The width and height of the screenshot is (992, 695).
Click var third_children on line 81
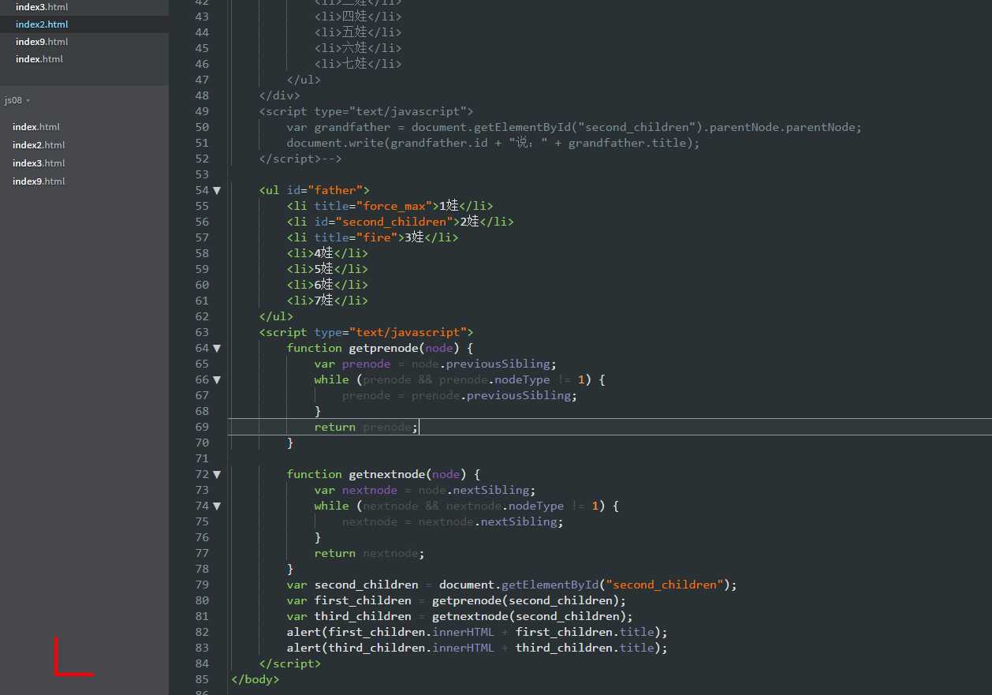pyautogui.click(x=349, y=616)
